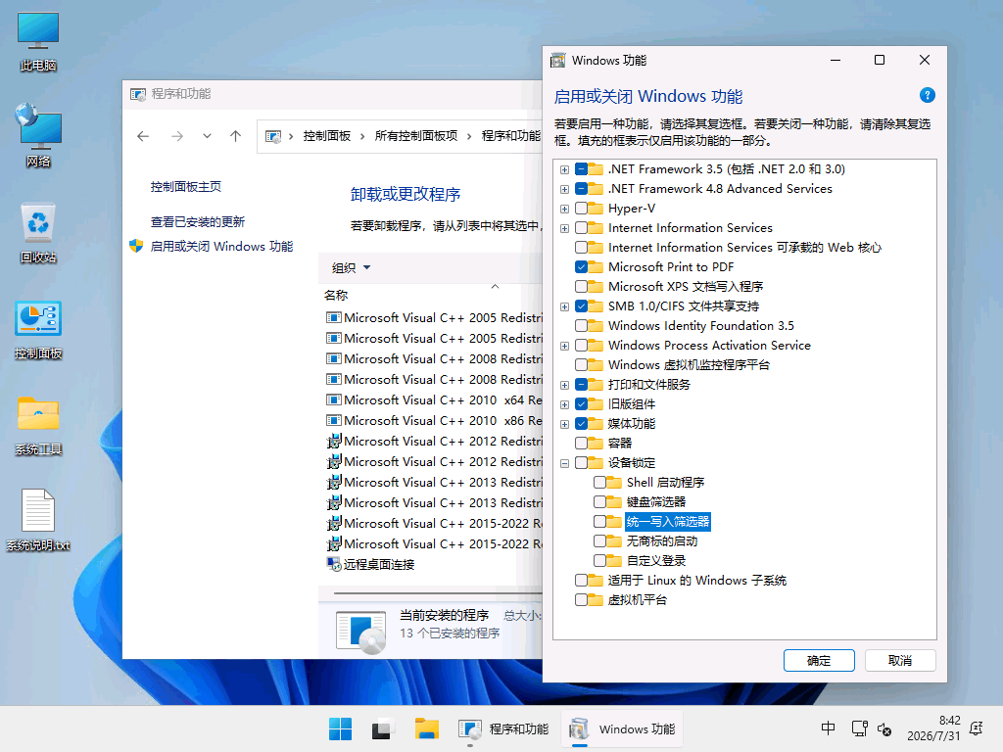
Task: Open the notification bell icon
Action: coord(977,728)
